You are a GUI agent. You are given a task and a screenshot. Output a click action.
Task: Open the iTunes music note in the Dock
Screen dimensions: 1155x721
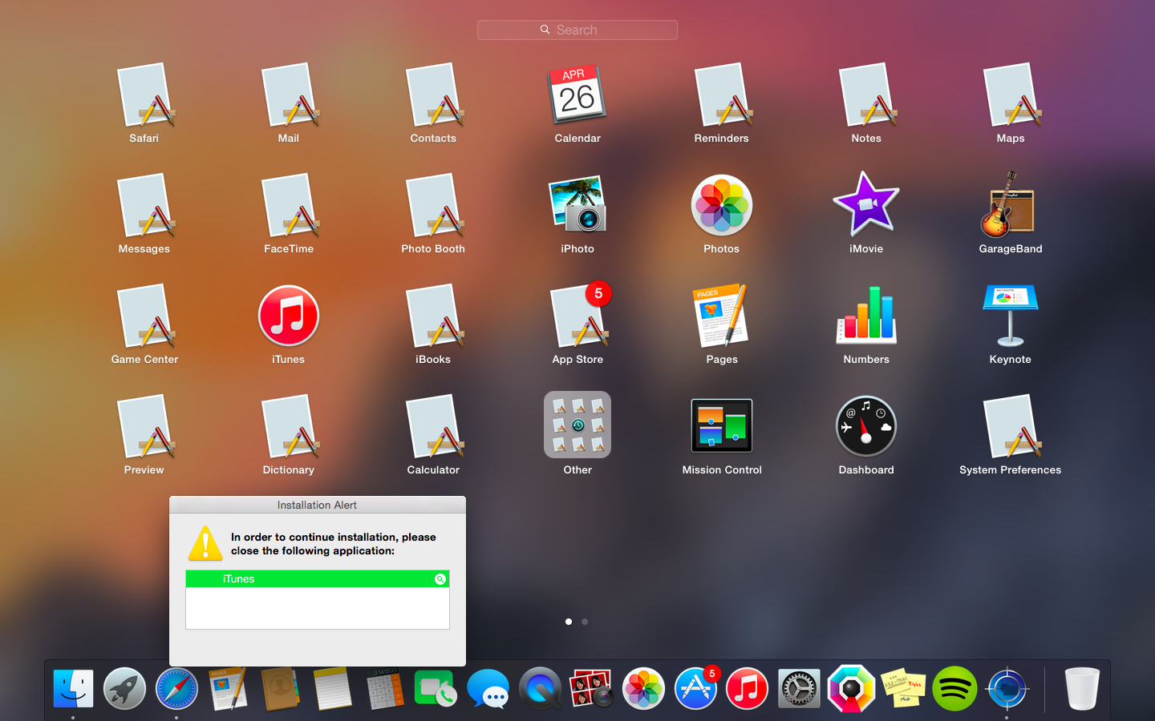coord(747,689)
